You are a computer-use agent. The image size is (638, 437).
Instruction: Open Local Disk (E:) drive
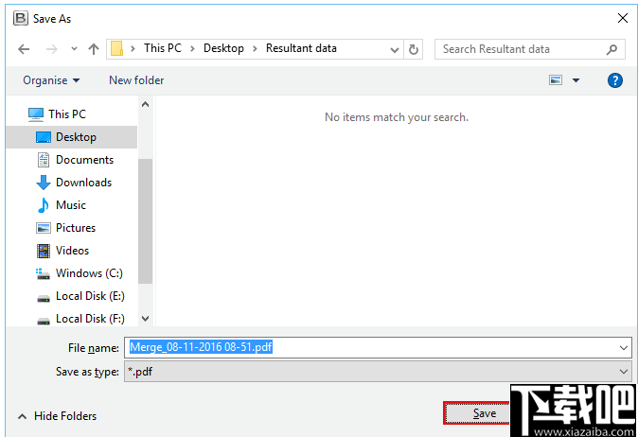coord(80,296)
